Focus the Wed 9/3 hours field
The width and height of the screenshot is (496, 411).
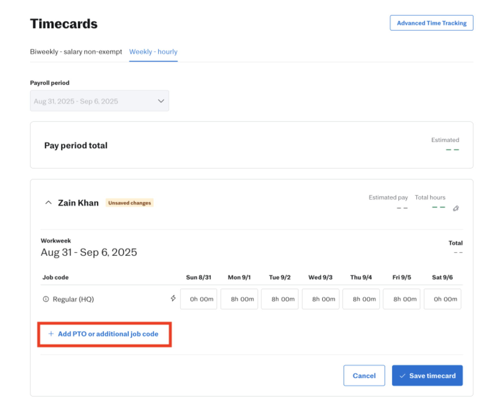coord(320,299)
